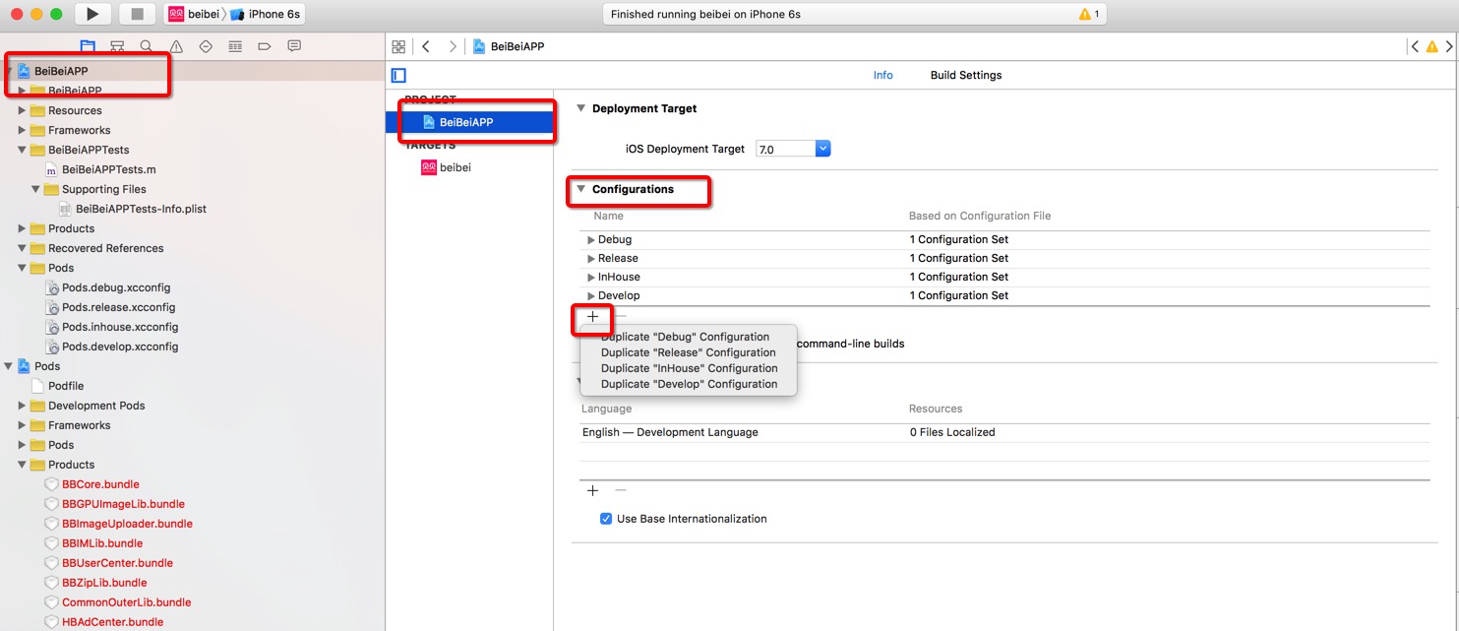Collapse the Supporting Files group
The height and width of the screenshot is (631, 1459).
pos(35,189)
